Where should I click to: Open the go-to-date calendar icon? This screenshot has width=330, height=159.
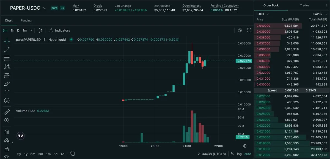(72, 154)
